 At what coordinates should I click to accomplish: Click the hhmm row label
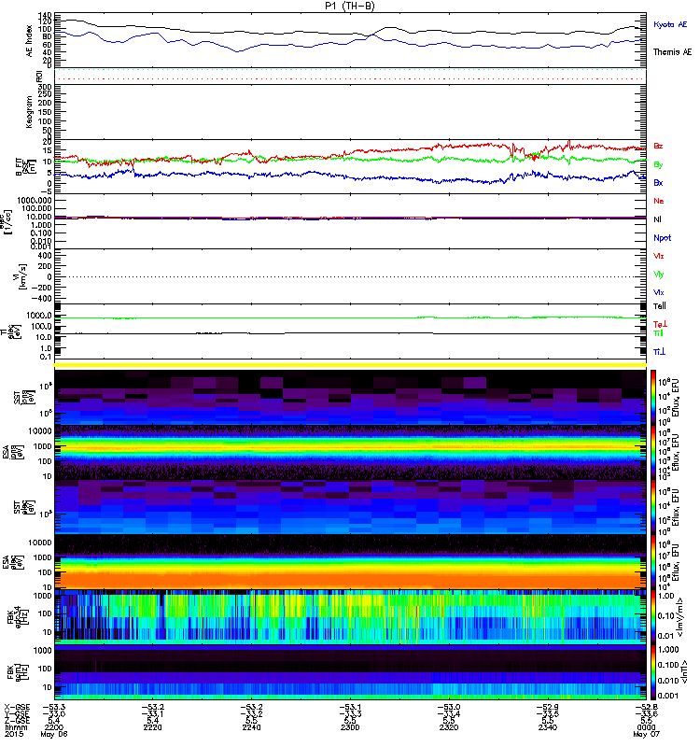pyautogui.click(x=16, y=727)
